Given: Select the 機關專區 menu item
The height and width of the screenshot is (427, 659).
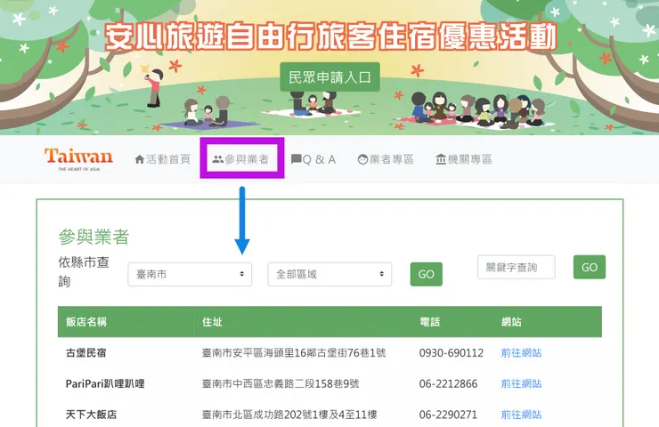Looking at the screenshot, I should click(x=464, y=159).
